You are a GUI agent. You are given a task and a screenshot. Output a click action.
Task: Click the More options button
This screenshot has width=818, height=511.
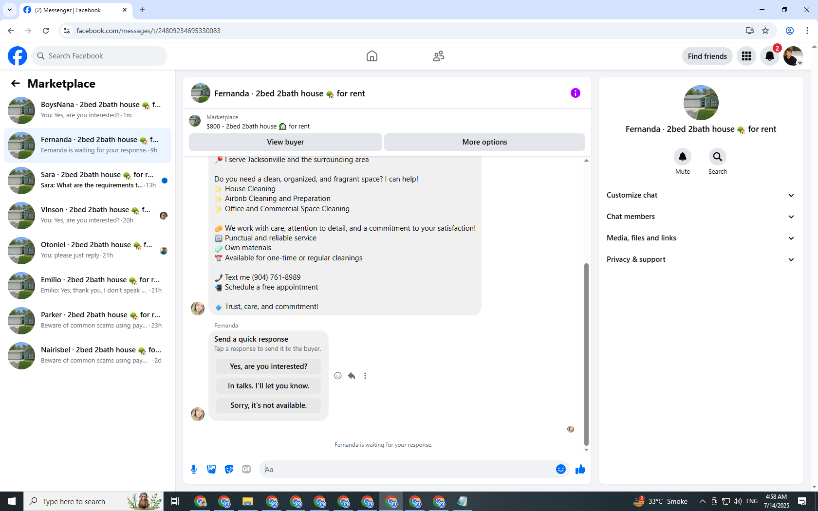pyautogui.click(x=484, y=142)
